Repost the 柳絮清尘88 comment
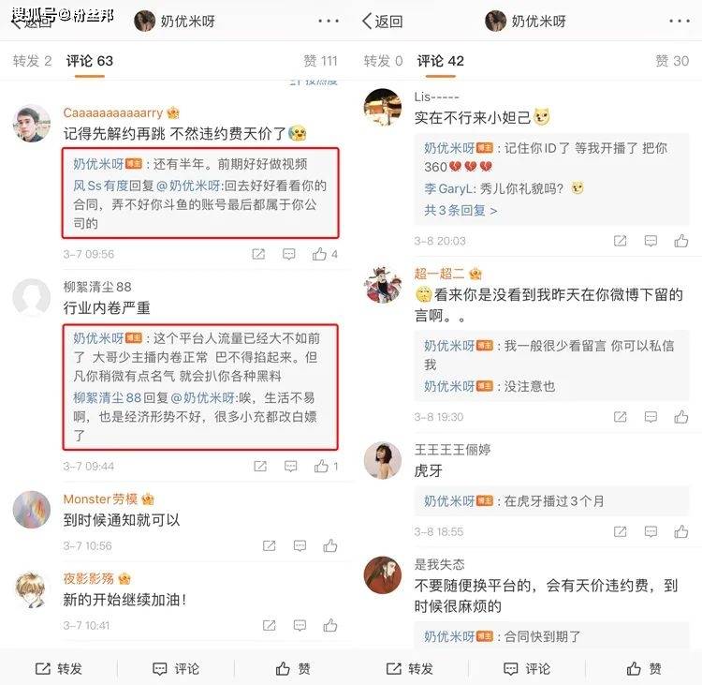 [260, 467]
